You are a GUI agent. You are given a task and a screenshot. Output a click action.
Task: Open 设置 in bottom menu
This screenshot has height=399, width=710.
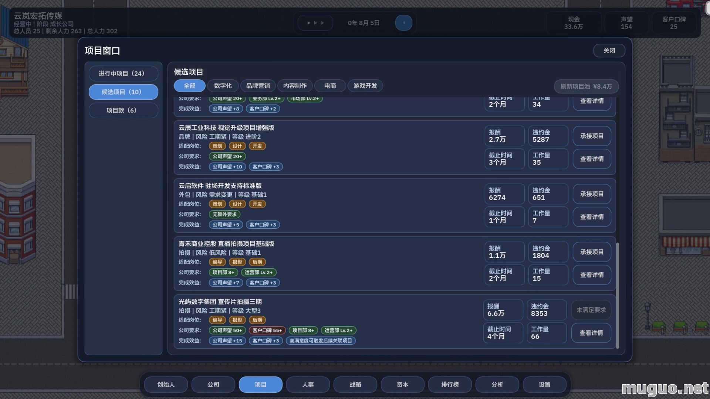544,385
